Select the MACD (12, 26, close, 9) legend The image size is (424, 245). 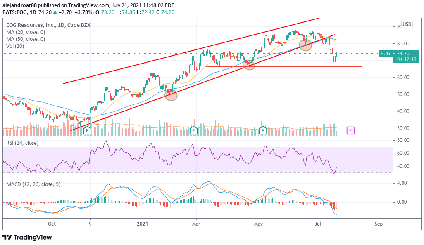(x=33, y=184)
